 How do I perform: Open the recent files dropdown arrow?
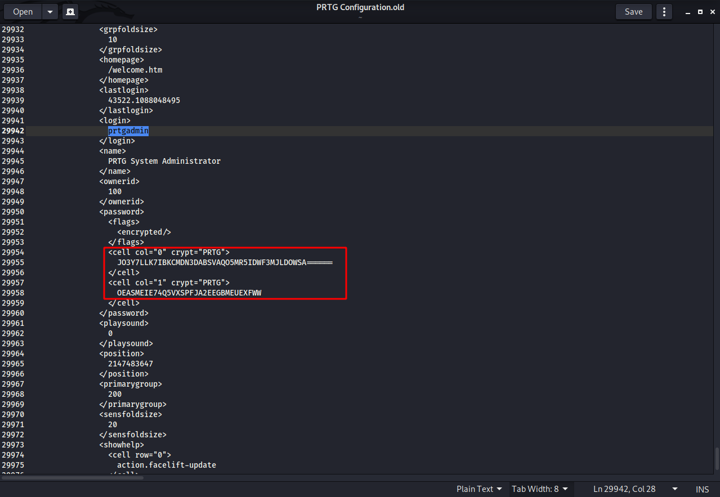tap(50, 11)
